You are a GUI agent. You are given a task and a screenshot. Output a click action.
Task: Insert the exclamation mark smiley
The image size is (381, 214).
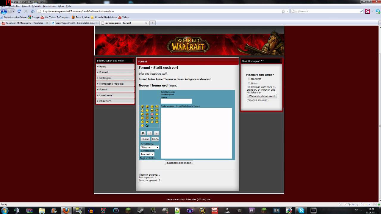tap(142, 122)
